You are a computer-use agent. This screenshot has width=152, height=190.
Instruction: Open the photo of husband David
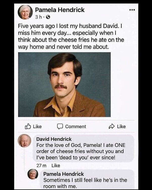tap(64, 84)
